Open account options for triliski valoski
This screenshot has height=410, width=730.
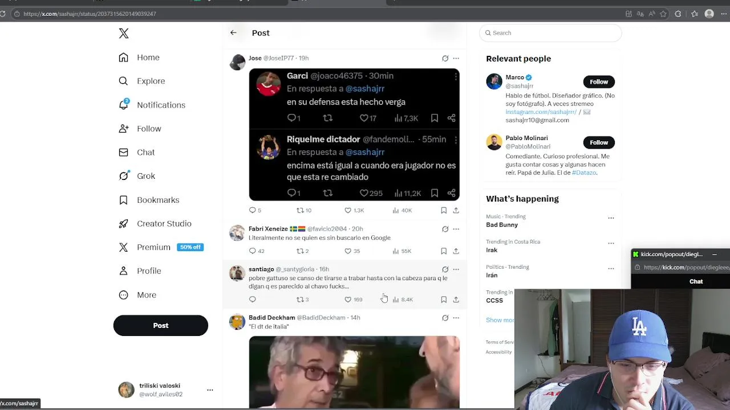pos(210,390)
